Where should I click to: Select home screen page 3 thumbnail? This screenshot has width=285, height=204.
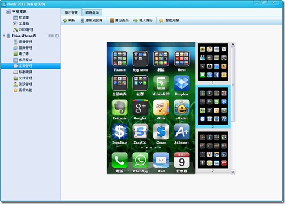pyautogui.click(x=213, y=150)
